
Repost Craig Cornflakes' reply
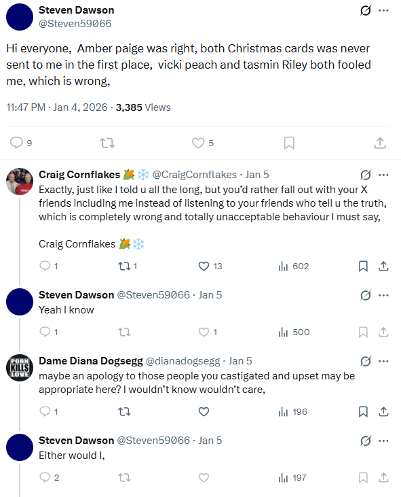(x=124, y=266)
